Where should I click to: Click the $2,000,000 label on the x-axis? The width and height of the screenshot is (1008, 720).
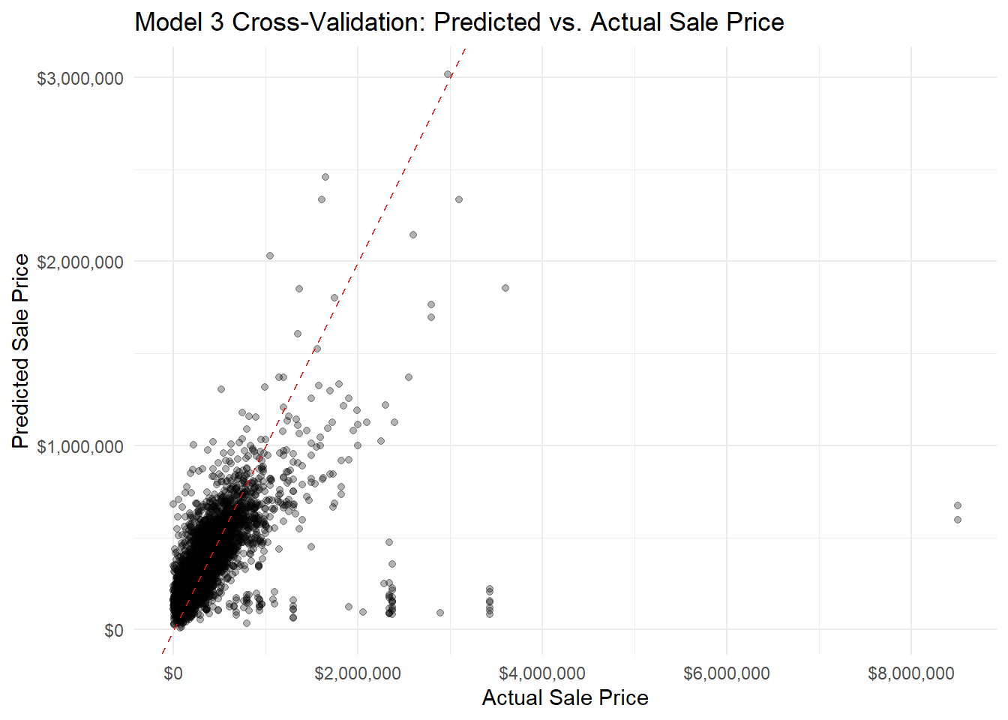tap(358, 673)
